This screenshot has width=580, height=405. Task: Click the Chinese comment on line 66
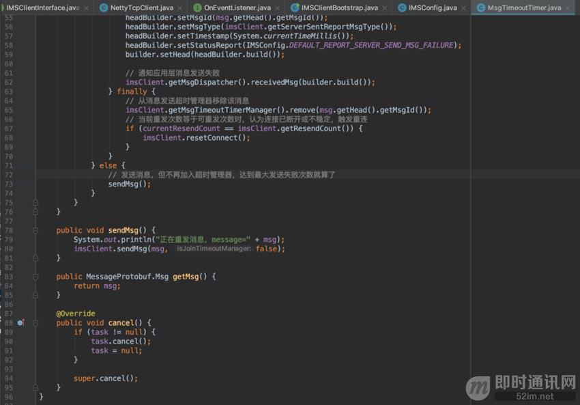246,120
